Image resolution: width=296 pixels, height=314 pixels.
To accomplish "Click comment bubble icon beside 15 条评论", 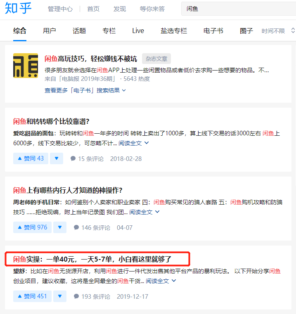I will [73, 158].
